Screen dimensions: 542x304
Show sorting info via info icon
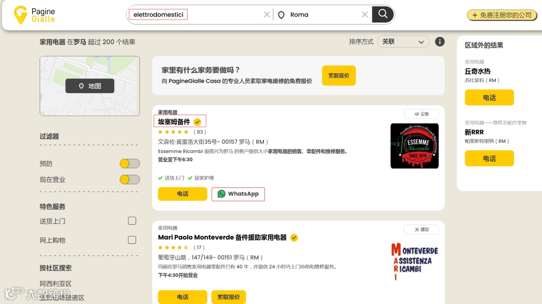click(x=439, y=42)
